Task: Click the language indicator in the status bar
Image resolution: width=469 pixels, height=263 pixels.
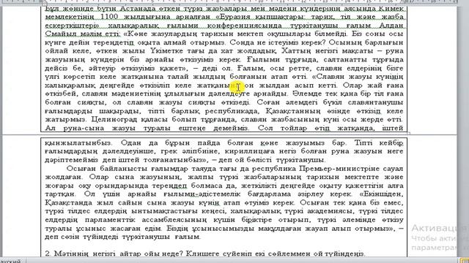Action: (x=10, y=262)
